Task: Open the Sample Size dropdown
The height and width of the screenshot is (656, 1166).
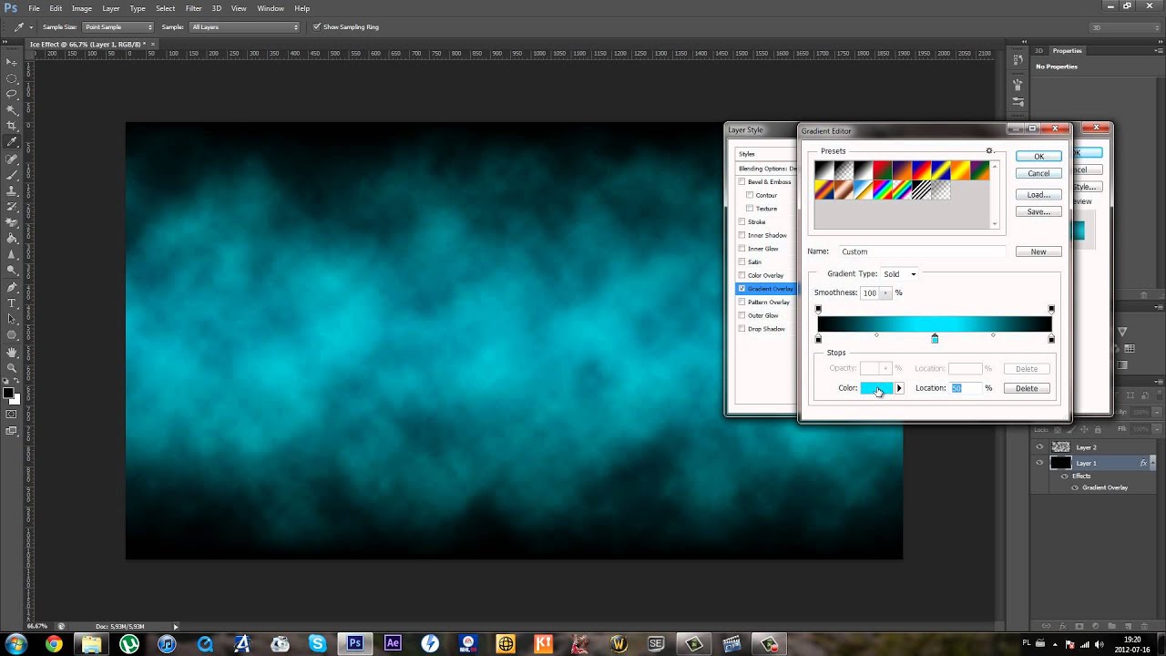Action: pyautogui.click(x=118, y=27)
